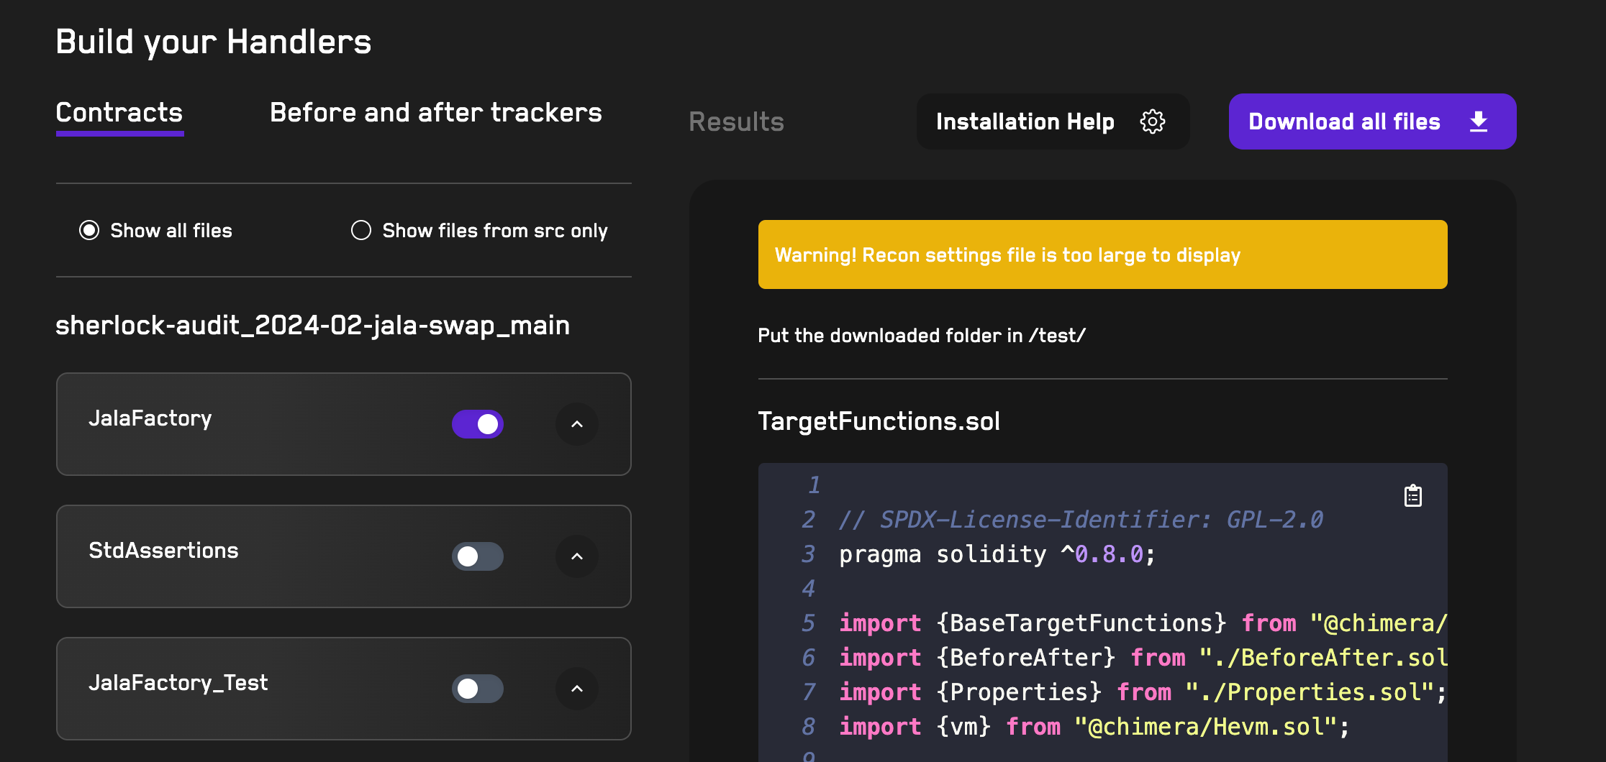Click the StdAssertions contract name
Screen dimensions: 1606x762
tap(163, 551)
